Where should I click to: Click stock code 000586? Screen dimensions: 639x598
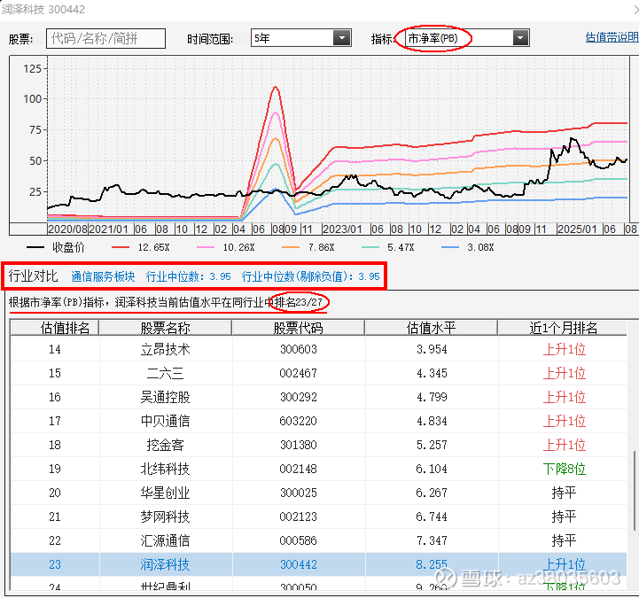click(299, 540)
